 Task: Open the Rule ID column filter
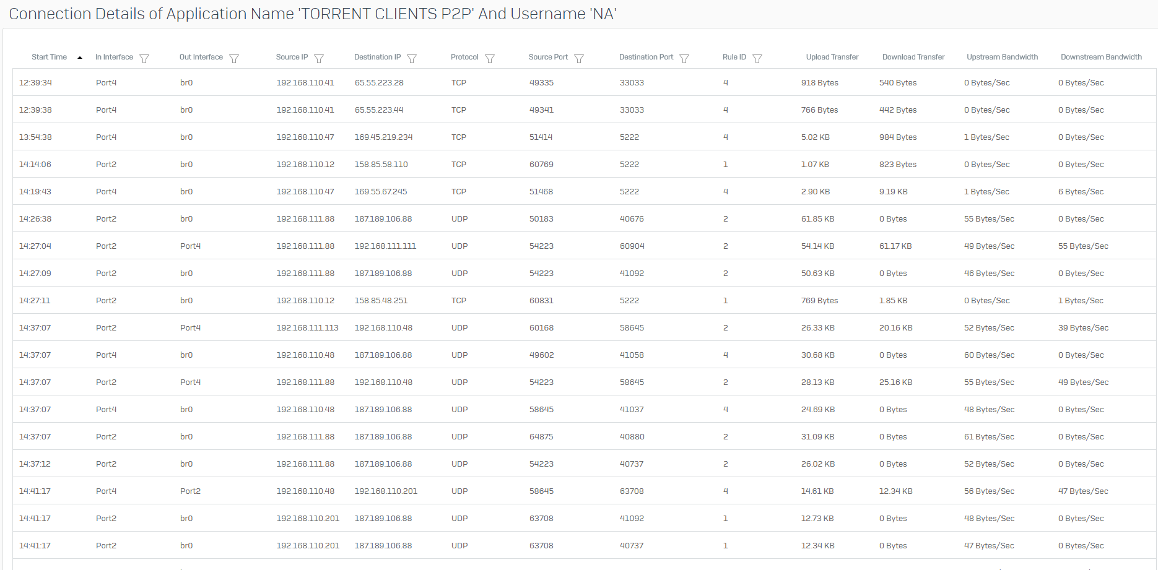pos(757,58)
